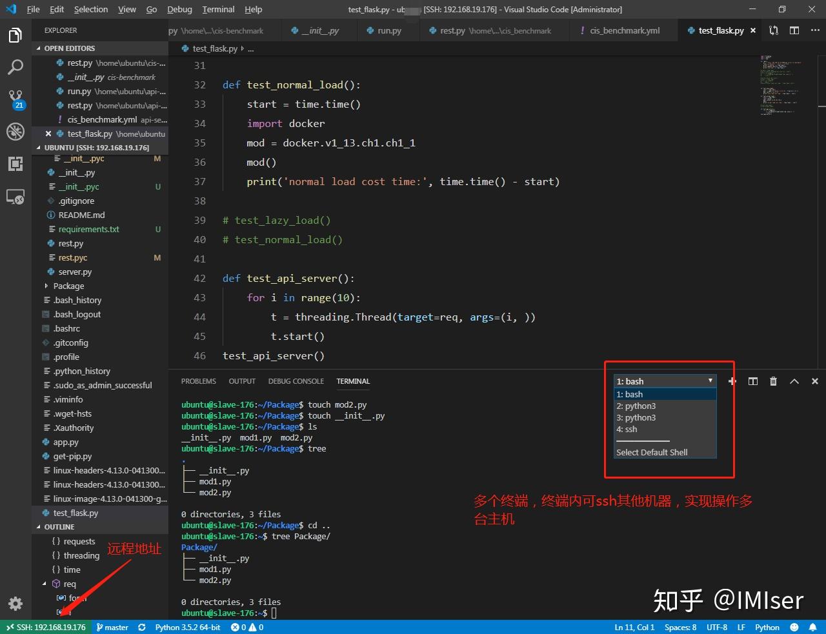This screenshot has height=634, width=826.
Task: Click the Remote SSH indicator in status bar
Action: pos(44,626)
